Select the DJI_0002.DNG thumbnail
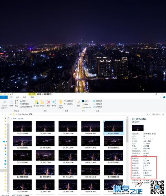166x196 pixels. click(x=45, y=126)
